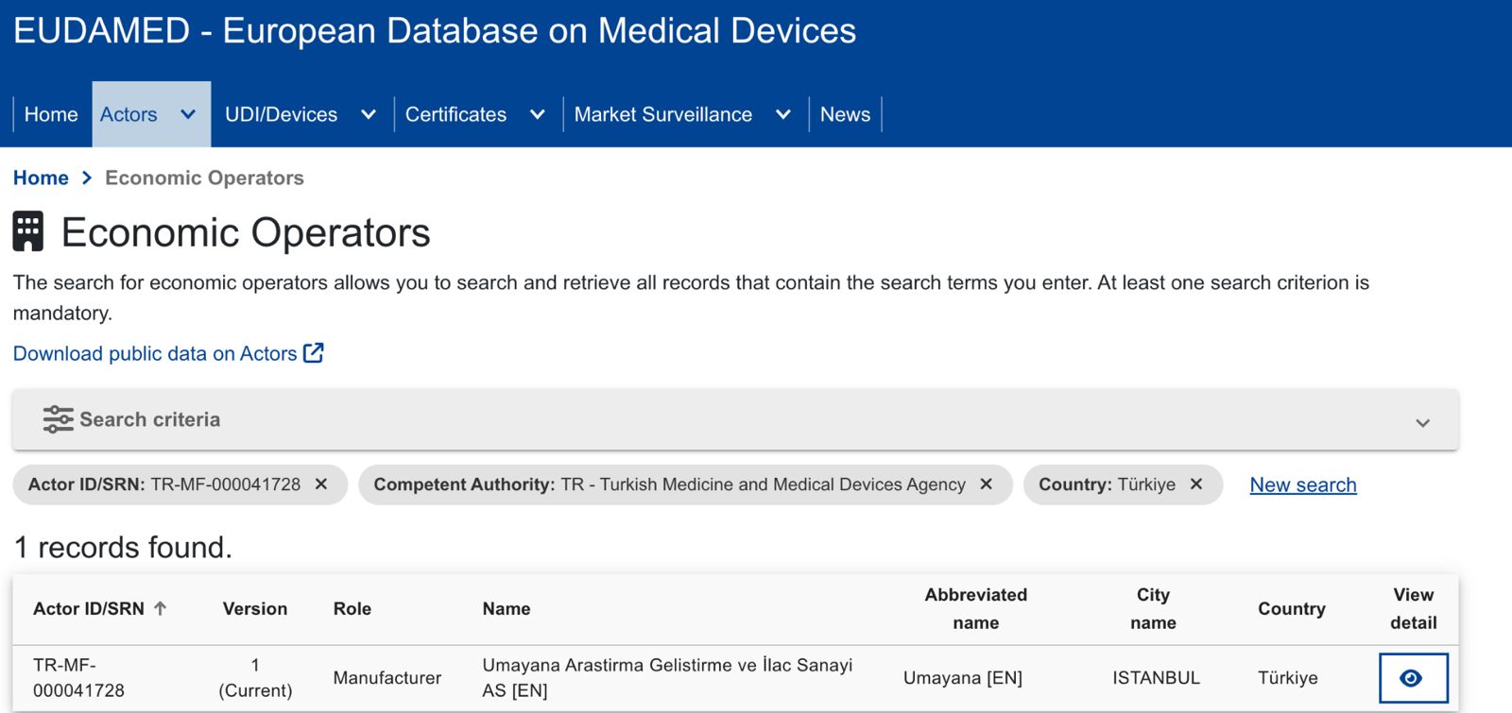Click the Version column header
This screenshot has height=713, width=1512.
(x=255, y=609)
